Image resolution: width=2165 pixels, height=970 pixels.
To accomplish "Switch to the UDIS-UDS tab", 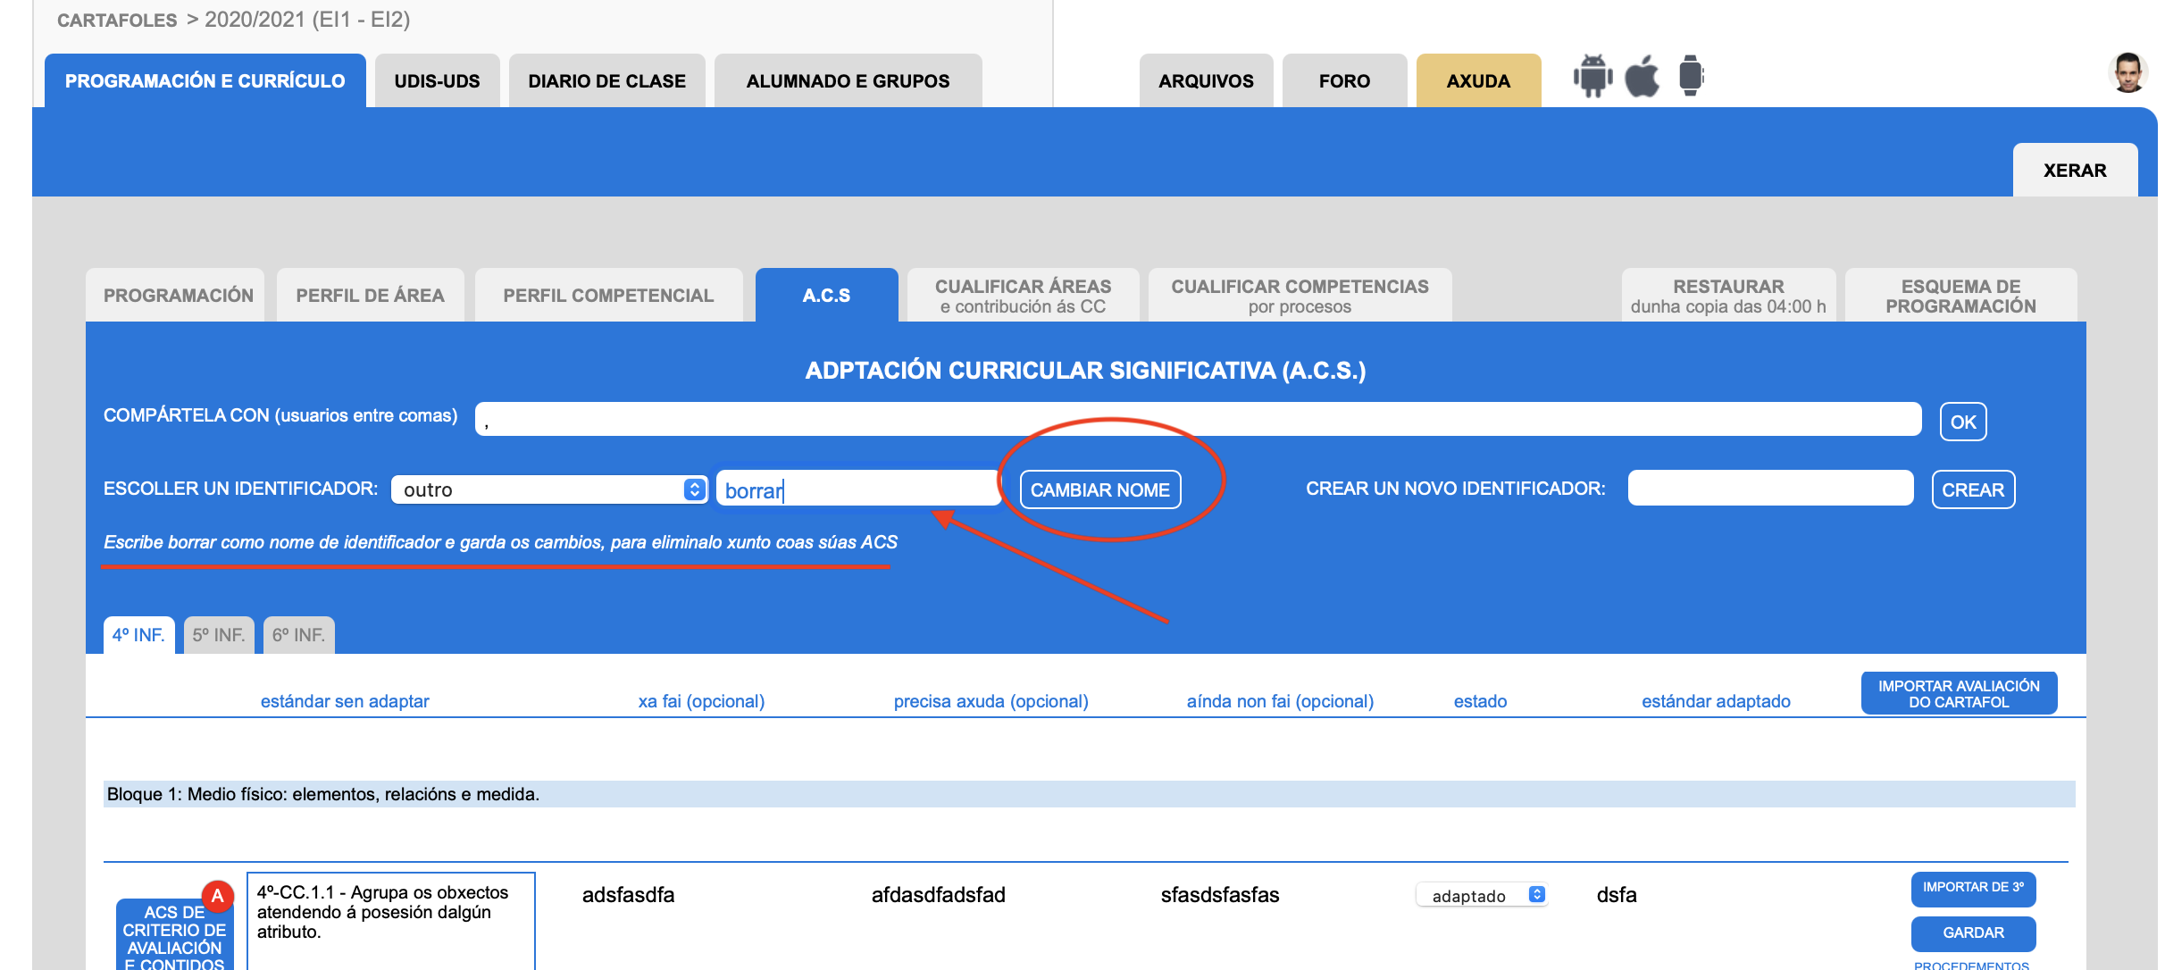I will click(437, 81).
